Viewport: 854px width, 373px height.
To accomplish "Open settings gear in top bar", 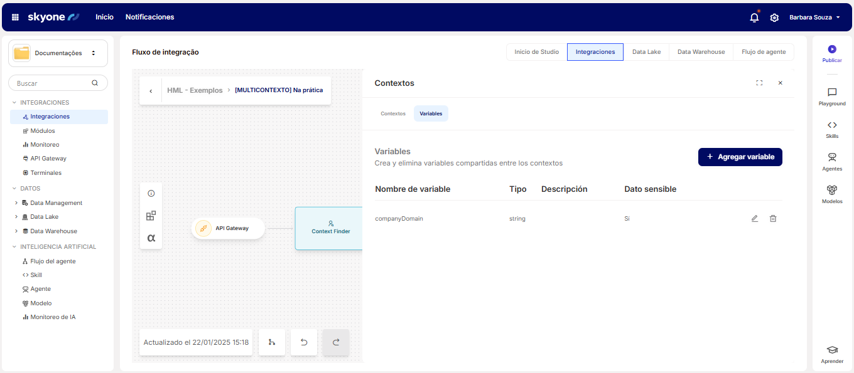I will (x=774, y=18).
